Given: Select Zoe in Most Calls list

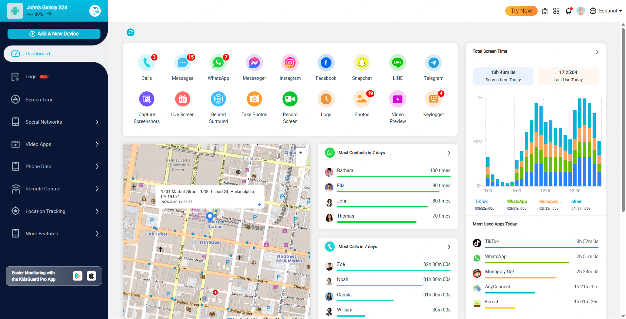Looking at the screenshot, I should tap(387, 266).
